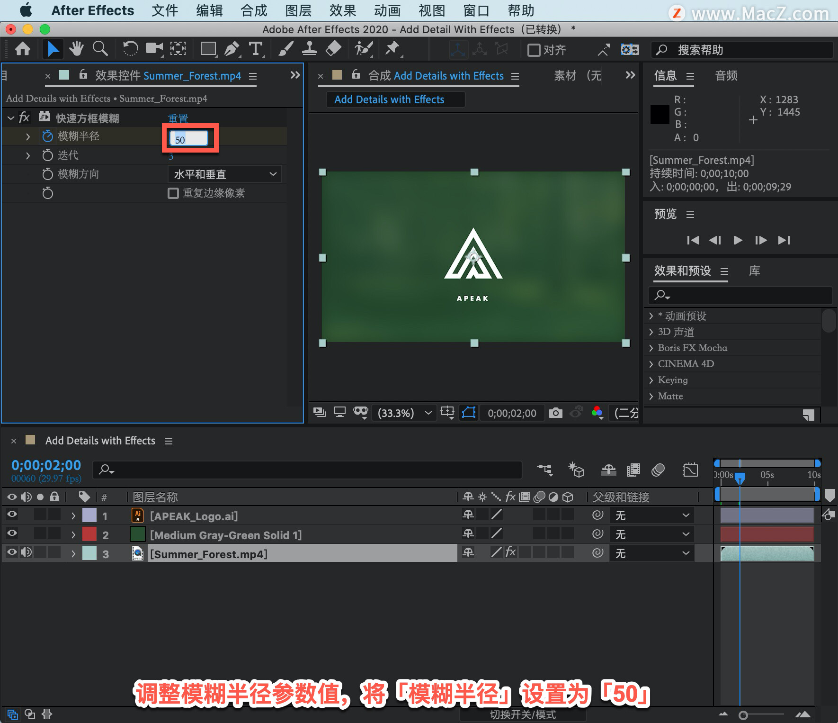838x723 pixels.
Task: Toggle mask and shape path visibility icon
Action: click(468, 413)
